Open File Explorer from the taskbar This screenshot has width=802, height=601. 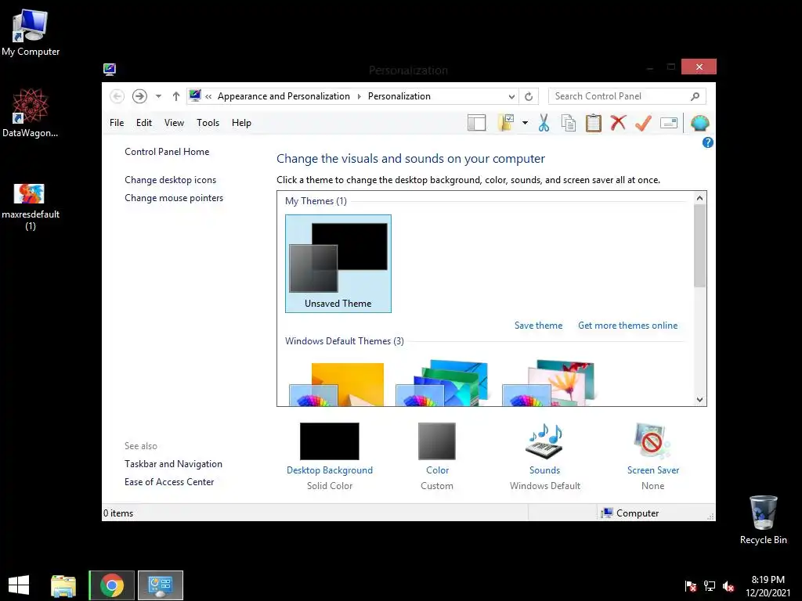63,585
